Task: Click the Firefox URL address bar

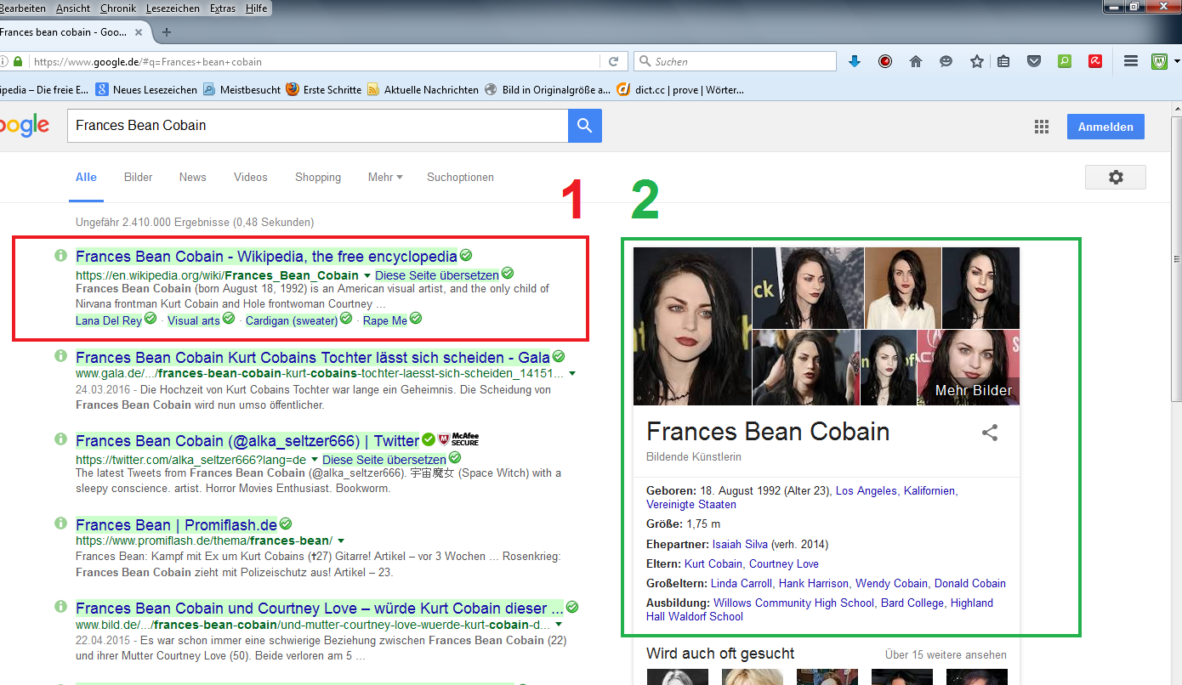Action: 314,61
